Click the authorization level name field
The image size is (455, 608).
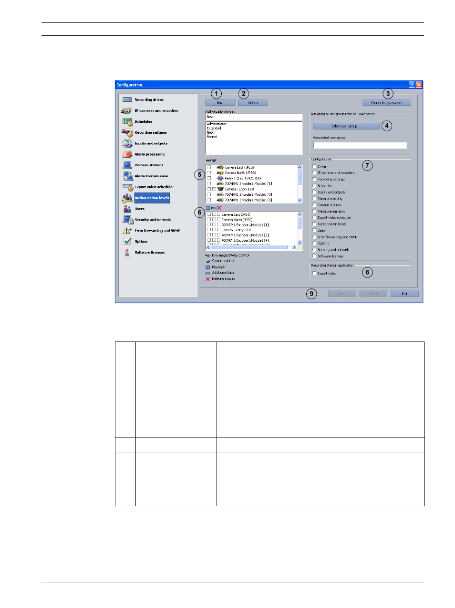point(254,117)
